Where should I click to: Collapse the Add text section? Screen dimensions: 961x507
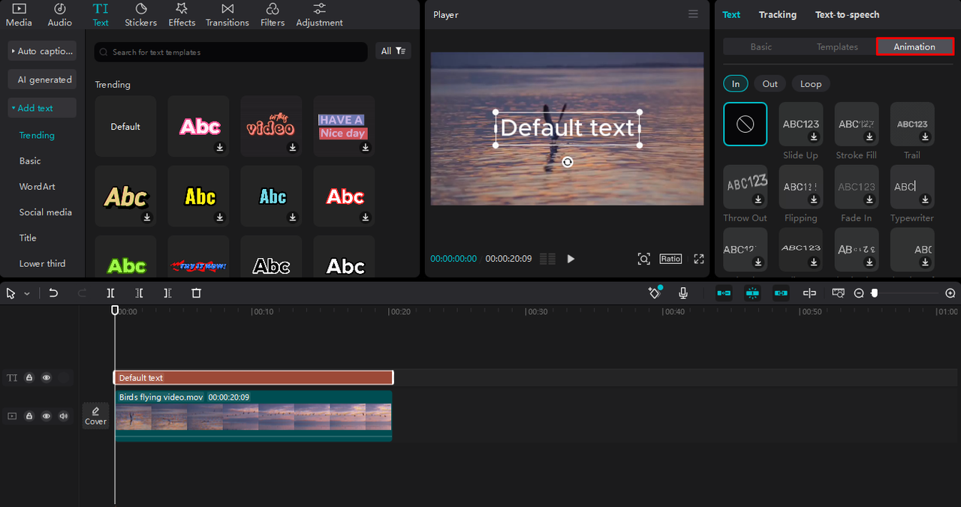[42, 108]
